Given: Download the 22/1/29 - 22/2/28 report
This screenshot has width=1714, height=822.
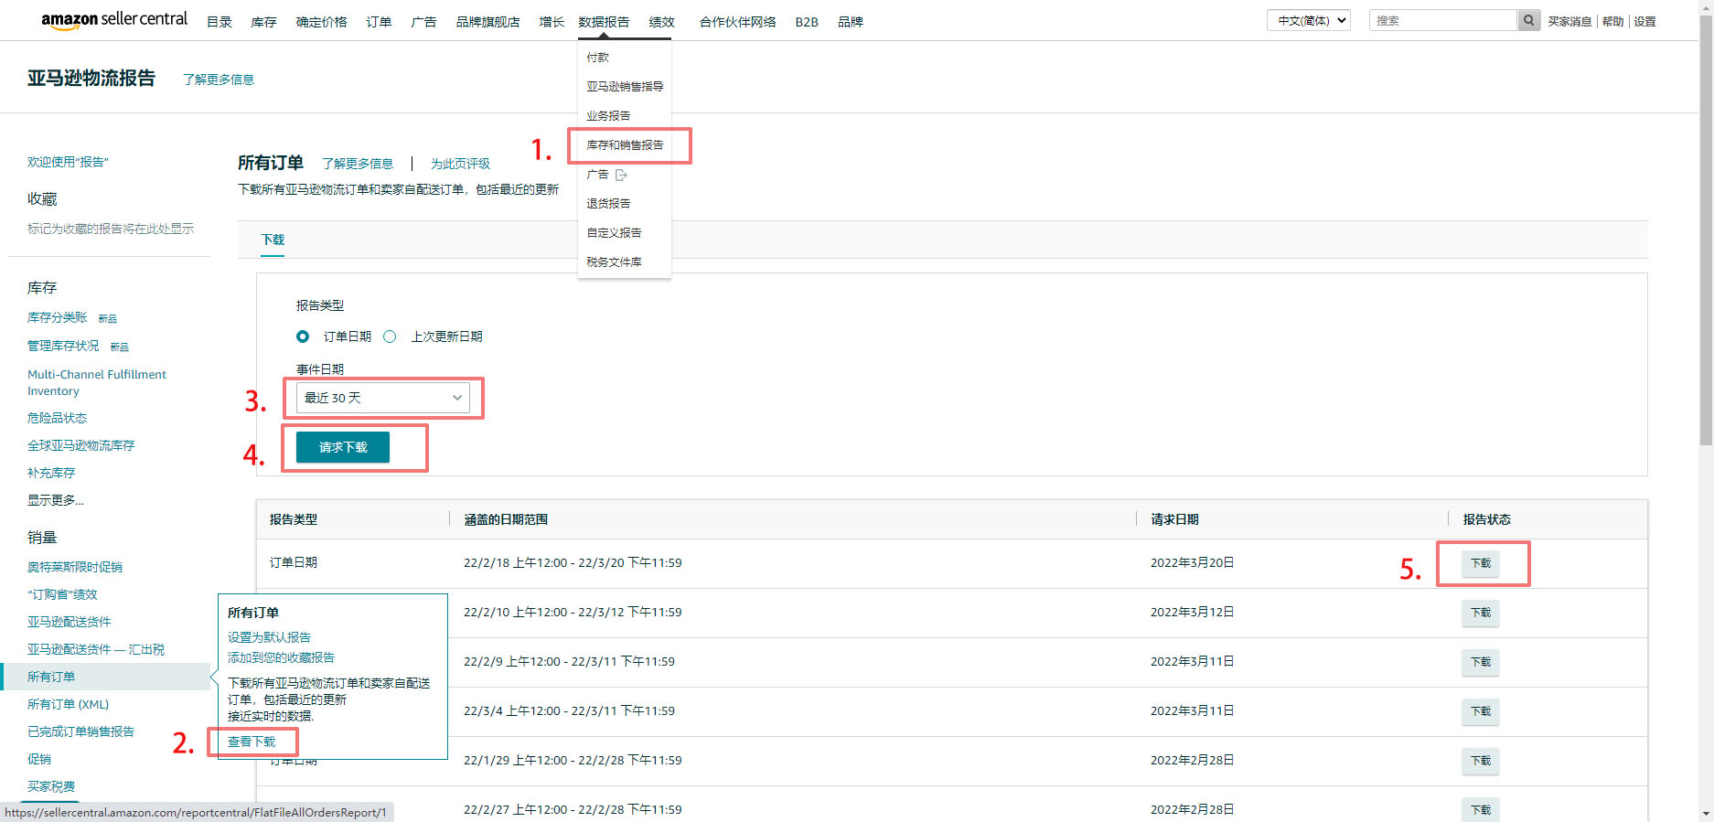Looking at the screenshot, I should point(1481,761).
